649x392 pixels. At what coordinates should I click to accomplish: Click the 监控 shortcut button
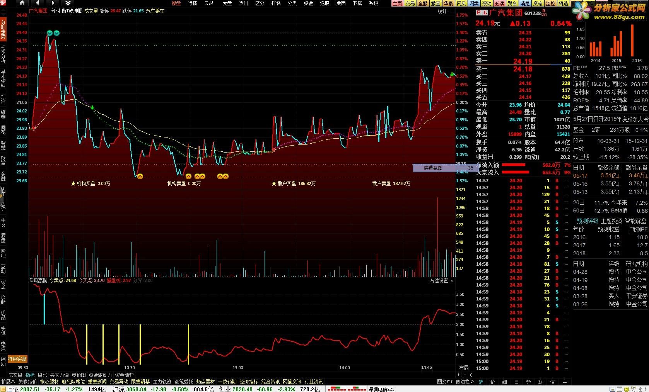click(x=550, y=3)
